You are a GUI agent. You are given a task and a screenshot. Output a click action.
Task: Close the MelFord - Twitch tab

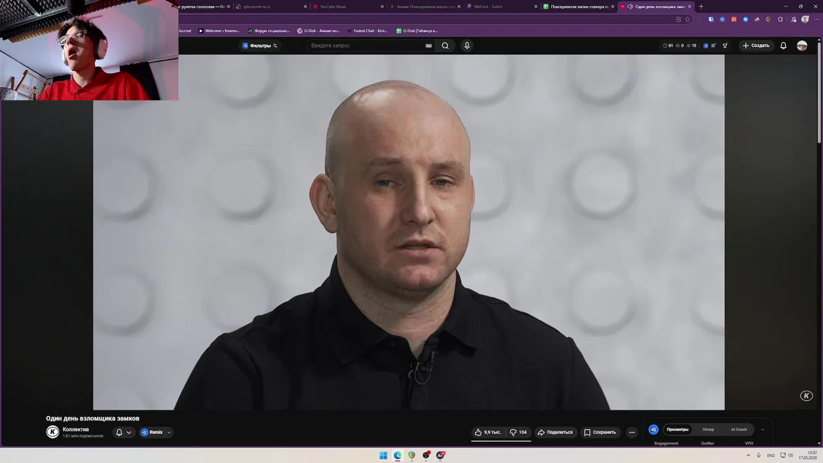pos(536,6)
